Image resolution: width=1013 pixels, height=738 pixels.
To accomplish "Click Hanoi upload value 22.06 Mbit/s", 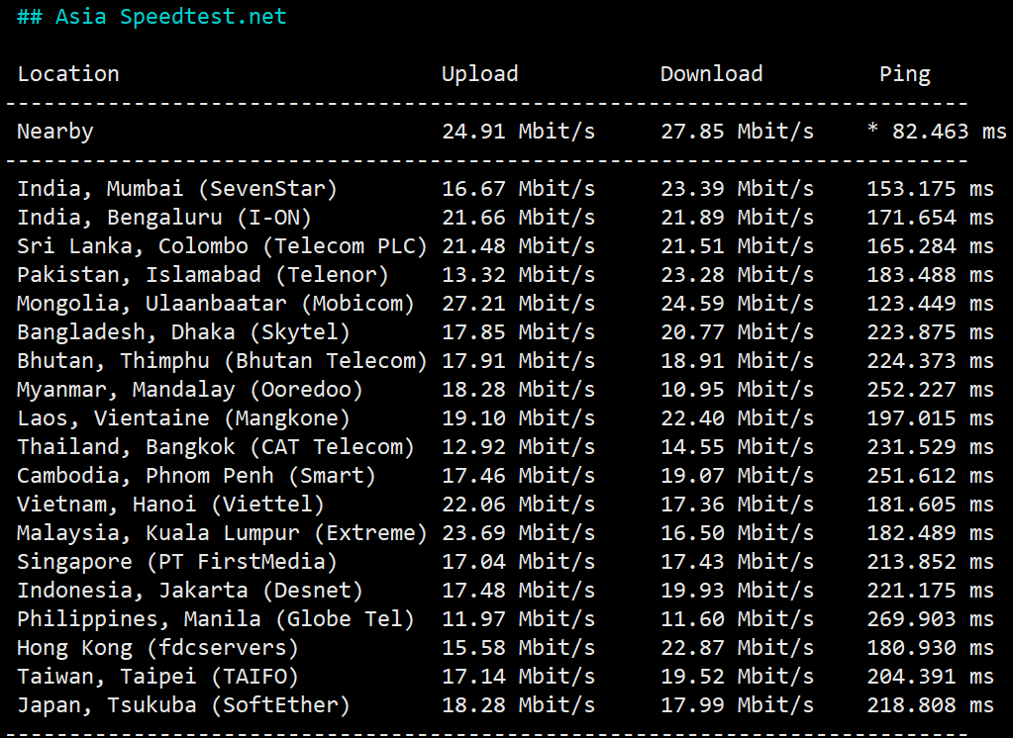I will (x=518, y=505).
